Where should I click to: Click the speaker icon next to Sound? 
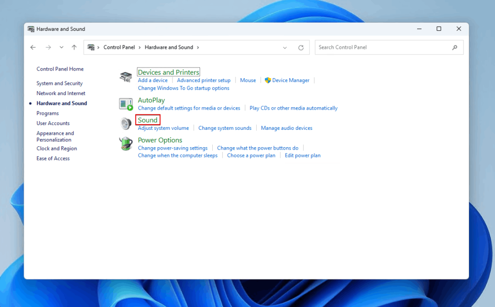point(126,124)
